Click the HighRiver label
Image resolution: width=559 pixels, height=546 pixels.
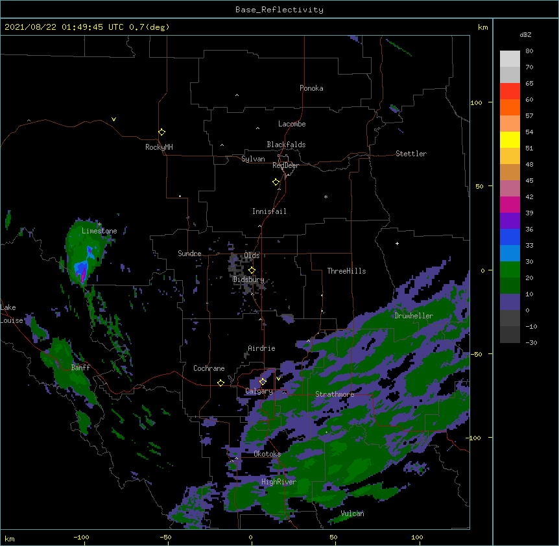[279, 482]
